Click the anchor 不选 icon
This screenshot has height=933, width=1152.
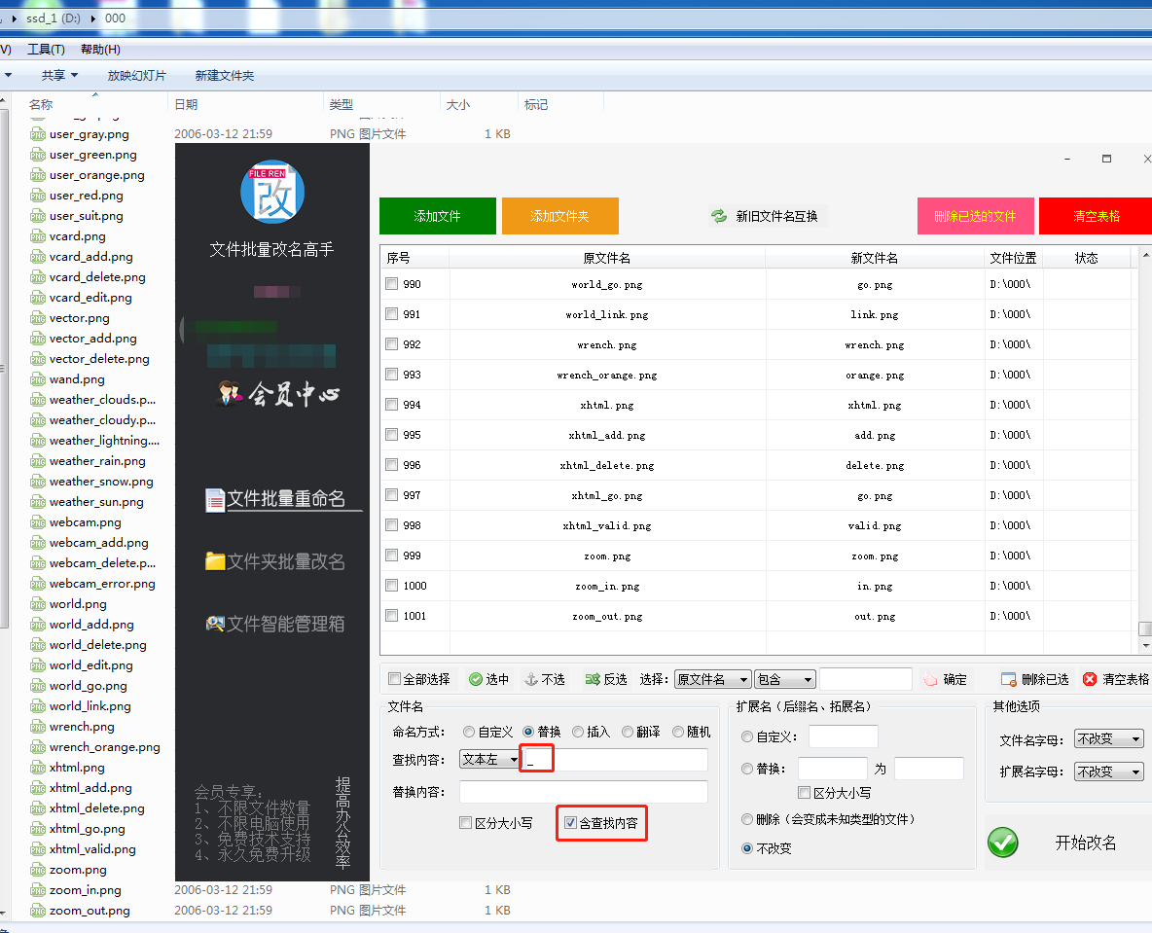pos(531,679)
